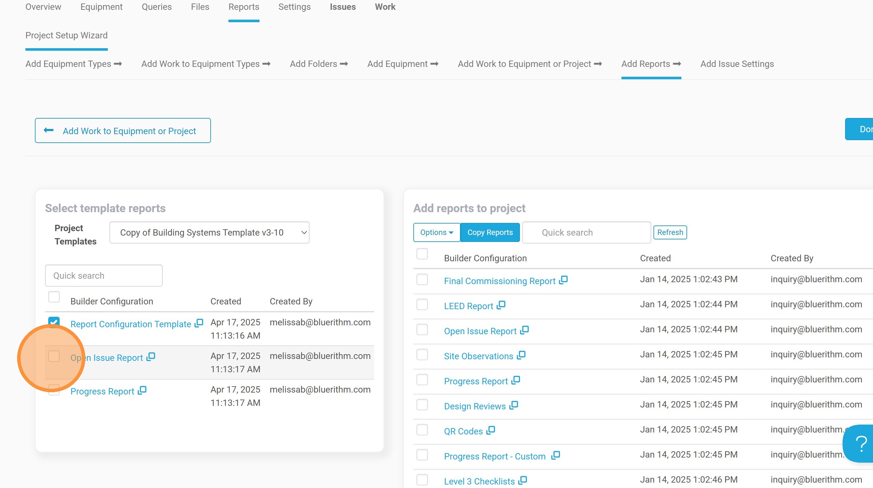This screenshot has width=873, height=488.
Task: Check the Final Commissioning Report checkbox
Action: click(422, 280)
